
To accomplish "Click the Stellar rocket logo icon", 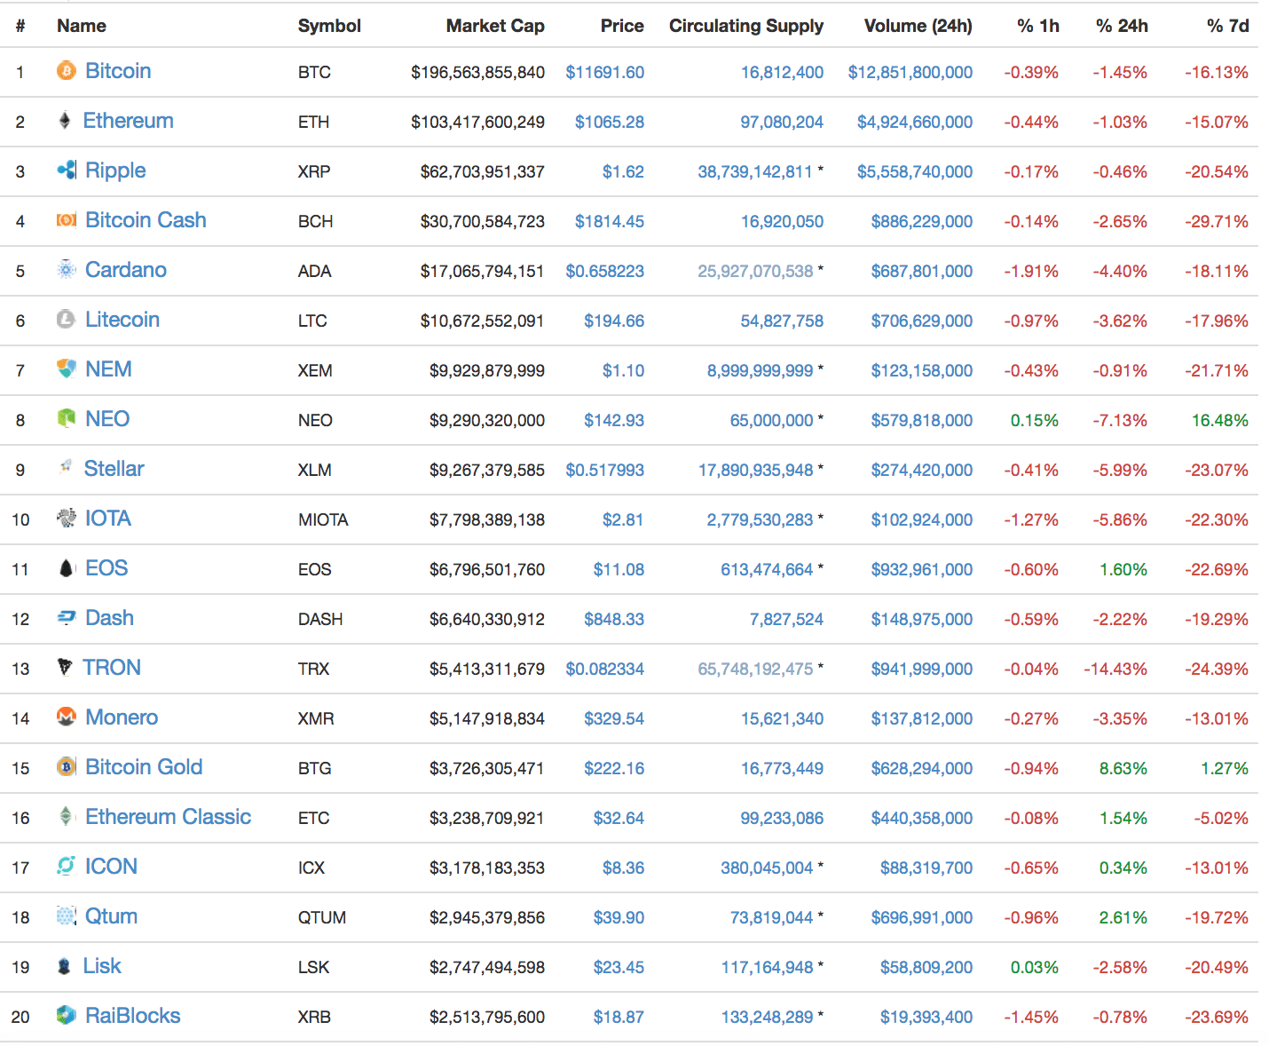I will coord(65,466).
